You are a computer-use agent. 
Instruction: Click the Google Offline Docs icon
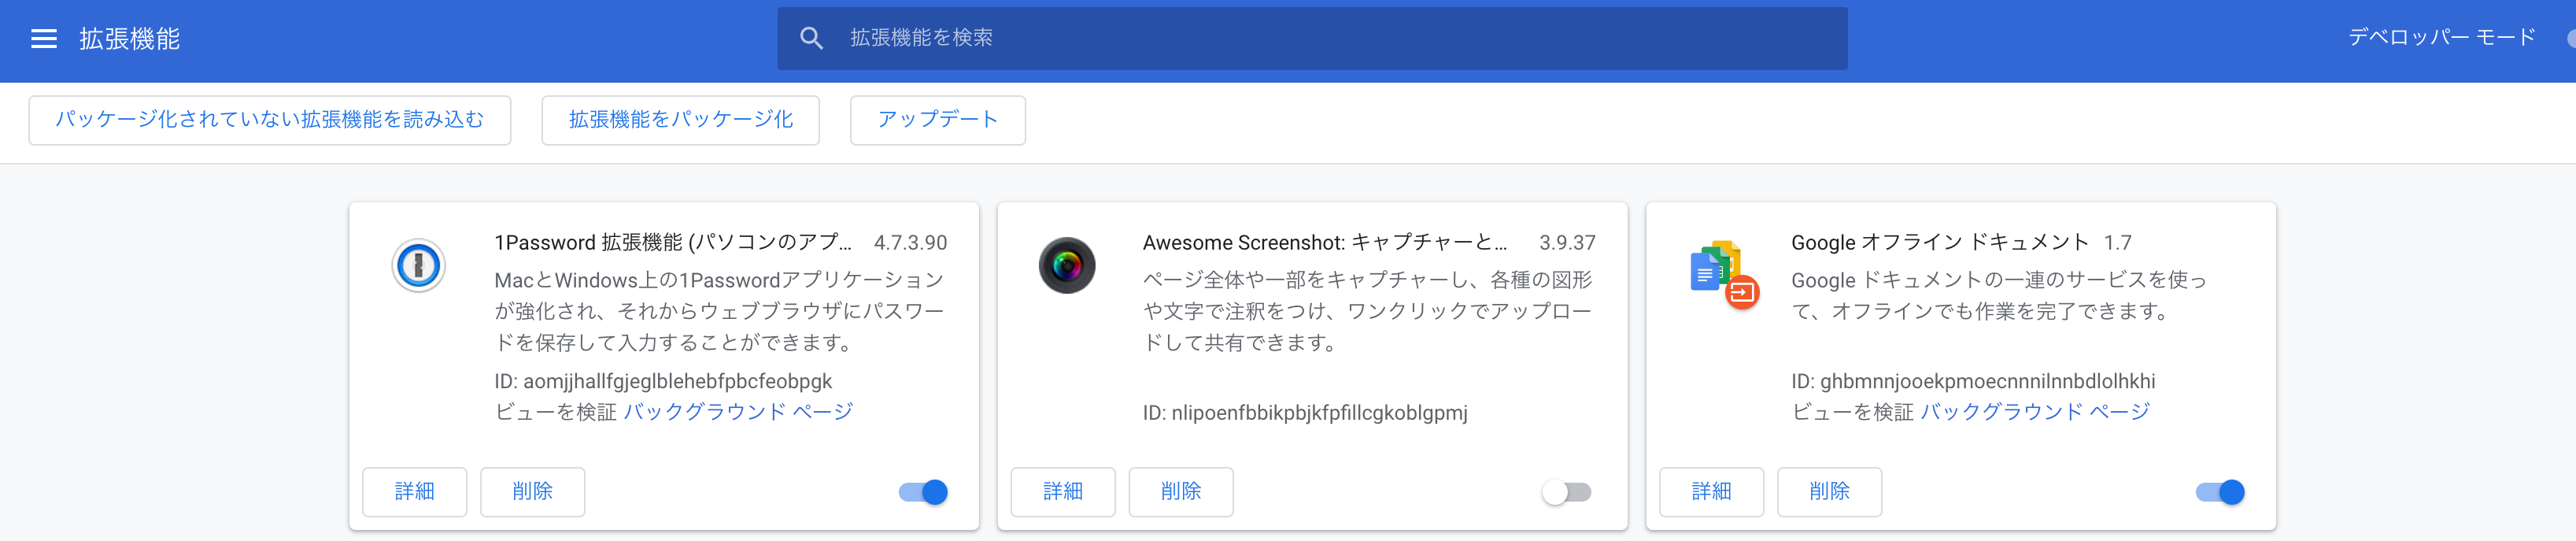click(x=1724, y=273)
